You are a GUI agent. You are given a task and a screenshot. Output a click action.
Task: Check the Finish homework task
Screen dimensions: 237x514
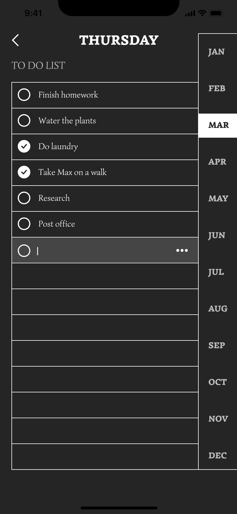pos(24,95)
